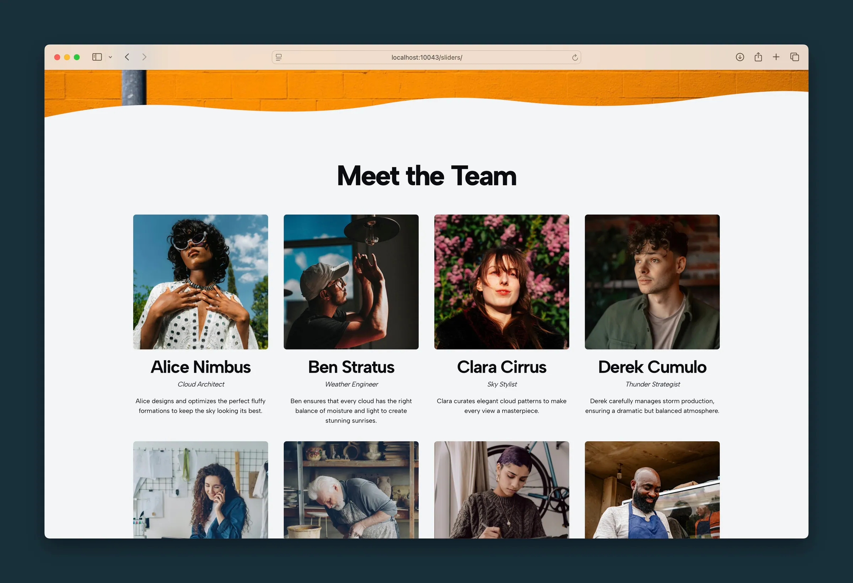
Task: Select the Clara Cirrus name heading
Action: [502, 367]
